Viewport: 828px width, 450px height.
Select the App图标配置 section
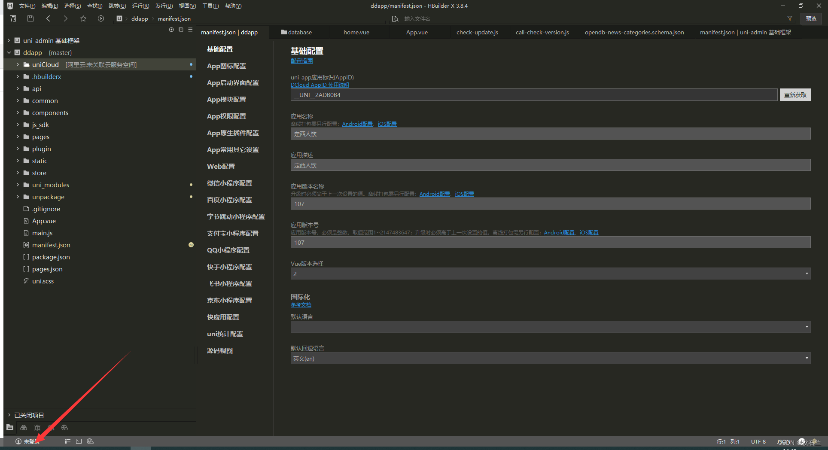tap(226, 66)
